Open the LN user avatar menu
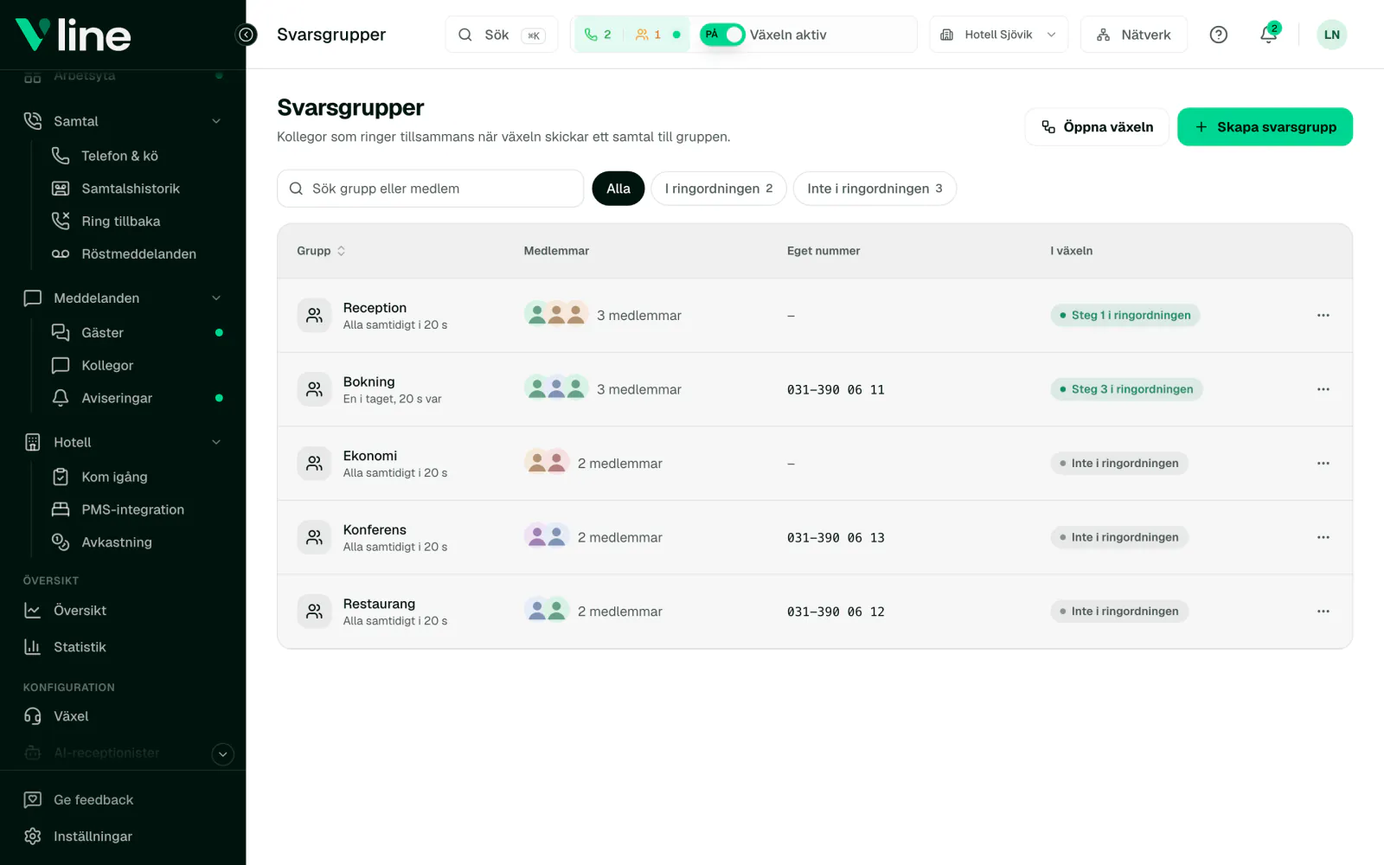The width and height of the screenshot is (1384, 865). click(1331, 35)
